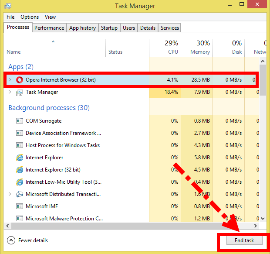Select the Processes tab
Viewport: 270px width, 254px height.
[x=18, y=27]
